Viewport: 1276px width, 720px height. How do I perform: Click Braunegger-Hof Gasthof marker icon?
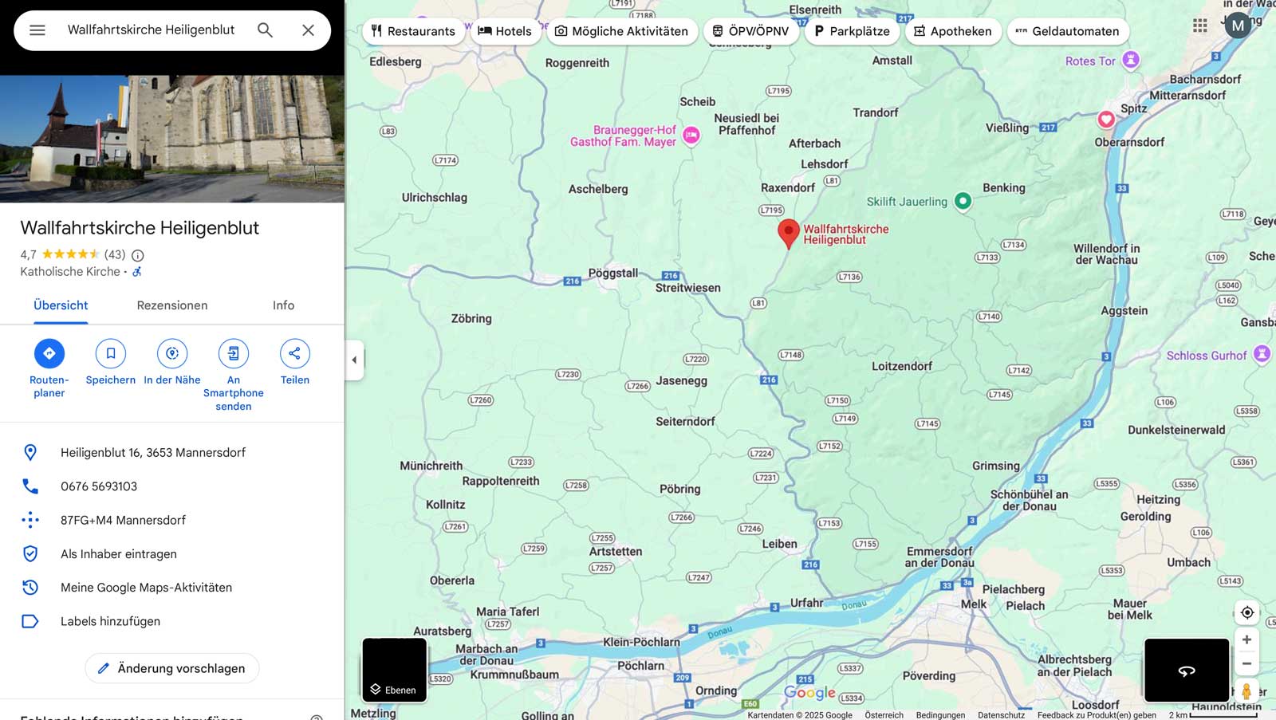691,136
